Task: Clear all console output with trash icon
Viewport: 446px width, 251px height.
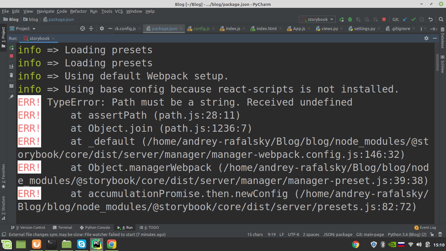Action: tap(11, 75)
